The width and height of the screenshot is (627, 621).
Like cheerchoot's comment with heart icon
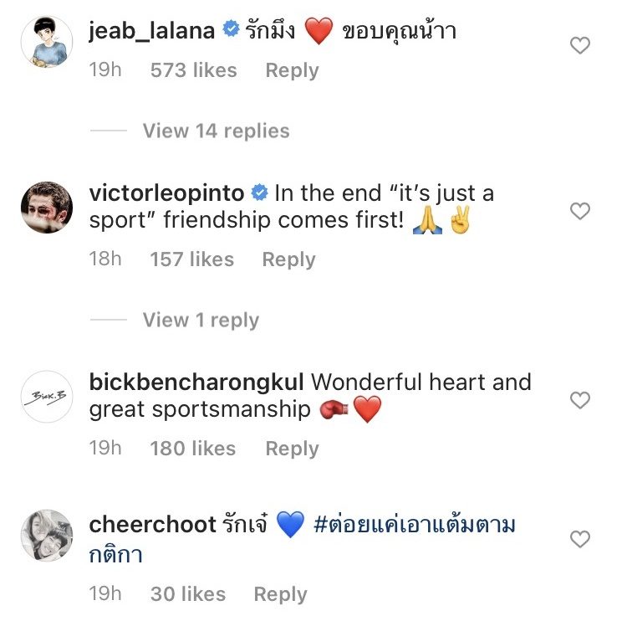pos(579,540)
